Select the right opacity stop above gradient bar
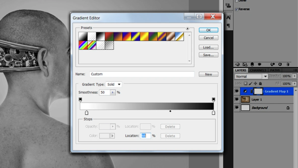The height and width of the screenshot is (168, 298). 214,100
